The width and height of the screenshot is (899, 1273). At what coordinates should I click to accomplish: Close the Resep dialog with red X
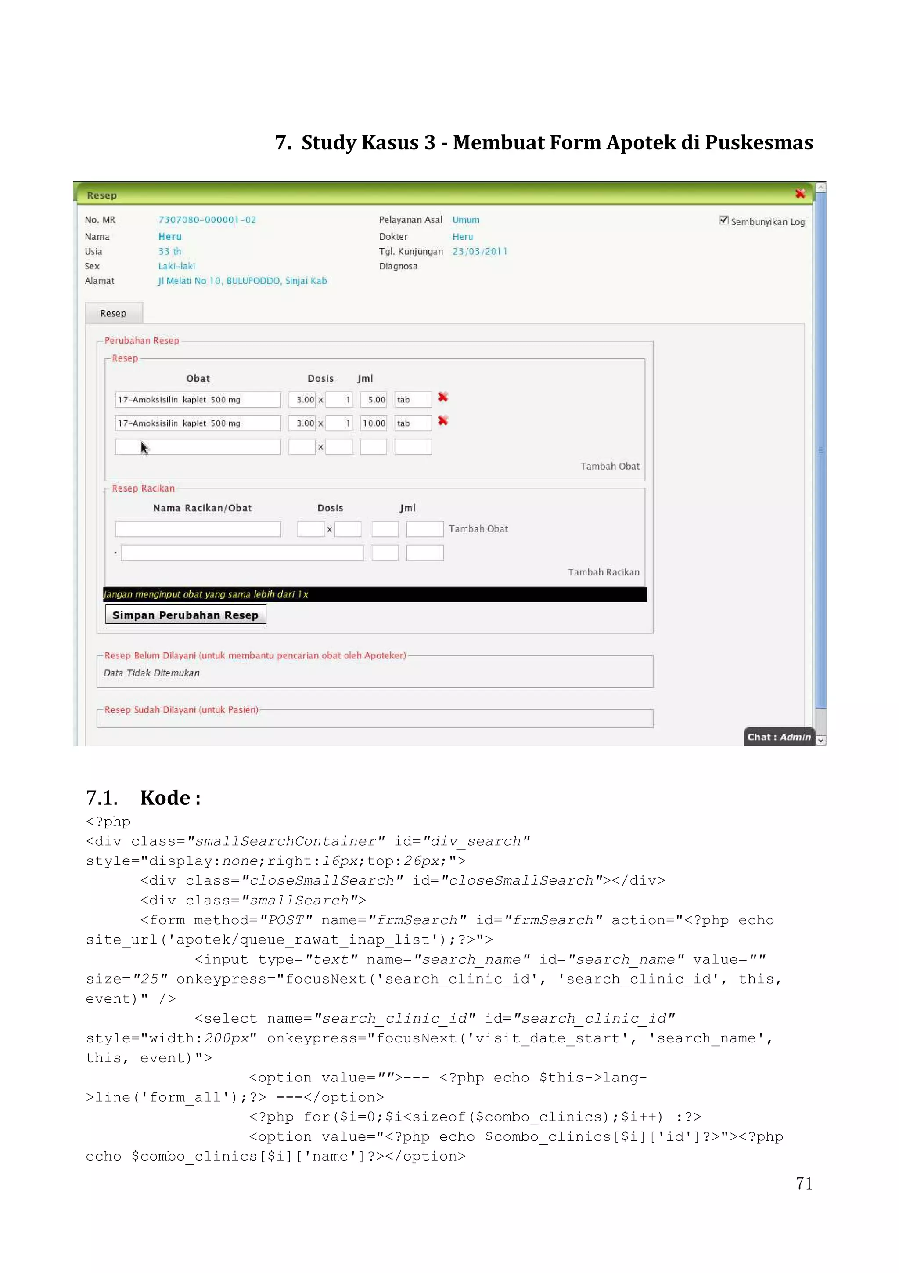click(x=800, y=194)
